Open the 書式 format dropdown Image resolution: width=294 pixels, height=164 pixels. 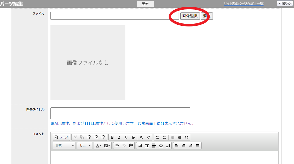[64, 146]
